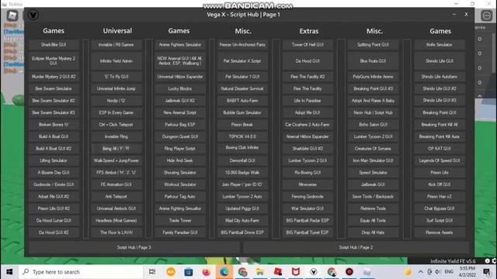The height and width of the screenshot is (279, 497).
Task: Go to Script Hub Page 3
Action: pos(134,247)
